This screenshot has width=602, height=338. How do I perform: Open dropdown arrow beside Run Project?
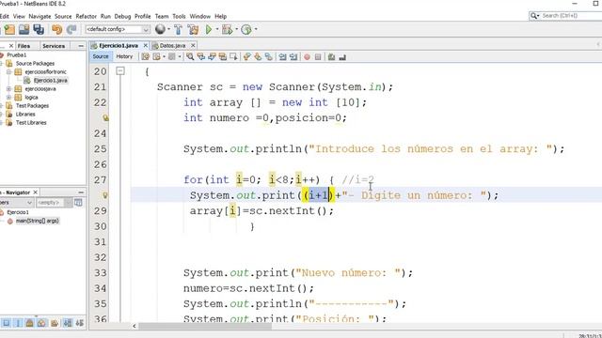pos(217,29)
